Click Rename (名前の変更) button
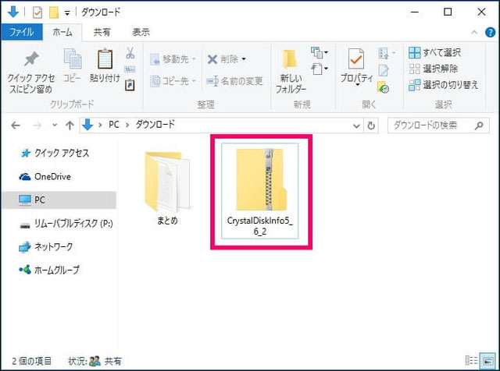The height and width of the screenshot is (371, 500). tap(234, 81)
